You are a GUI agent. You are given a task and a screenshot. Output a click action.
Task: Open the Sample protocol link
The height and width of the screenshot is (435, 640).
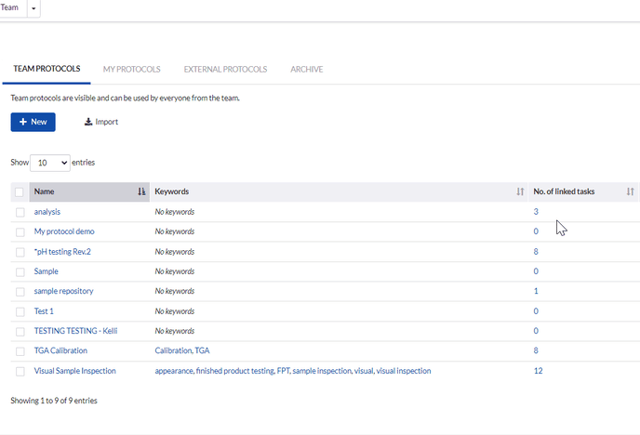click(x=47, y=271)
